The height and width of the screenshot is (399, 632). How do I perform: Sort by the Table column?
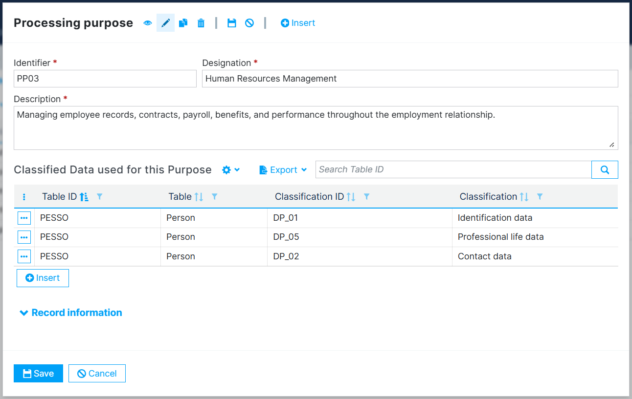(199, 197)
